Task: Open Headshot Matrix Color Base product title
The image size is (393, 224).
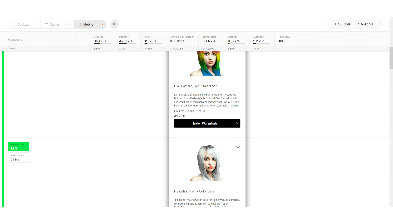Action: pyautogui.click(x=194, y=191)
